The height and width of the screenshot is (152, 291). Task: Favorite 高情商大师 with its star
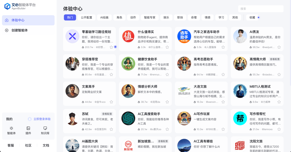point(279,75)
